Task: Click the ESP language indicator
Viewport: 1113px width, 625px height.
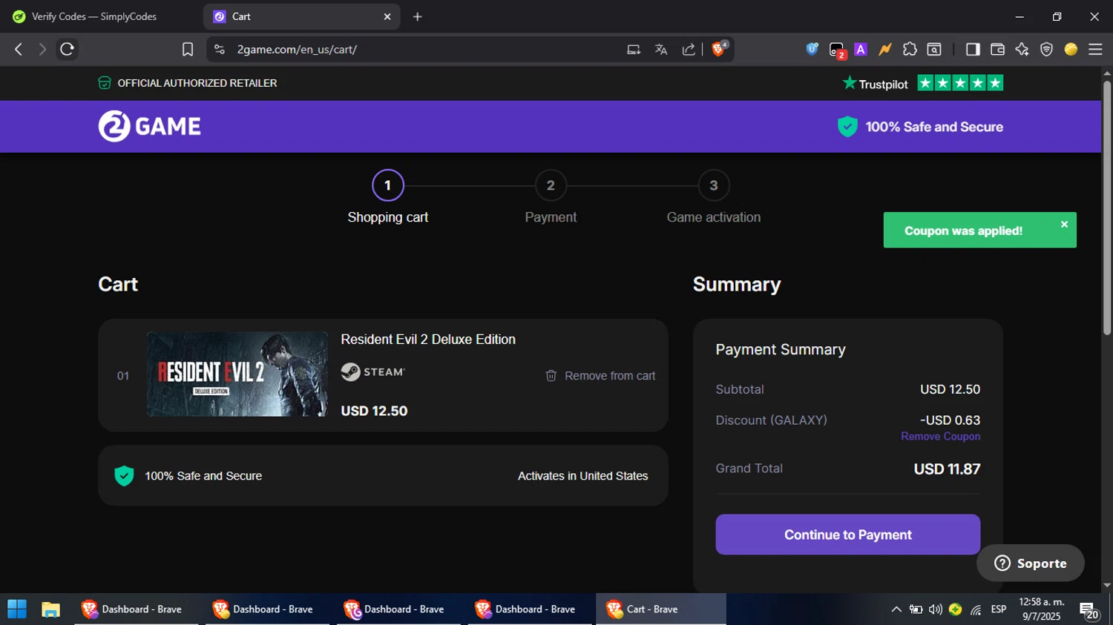Action: pos(999,609)
